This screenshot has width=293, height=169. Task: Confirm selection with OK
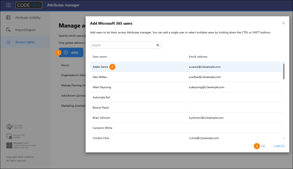263,146
